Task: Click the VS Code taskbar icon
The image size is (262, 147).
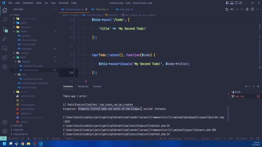Action: click(41, 144)
